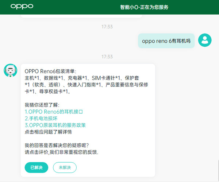219x182 pixels.
Task: Click header title 智能小O-正在为您服务
Action: pyautogui.click(x=144, y=7)
